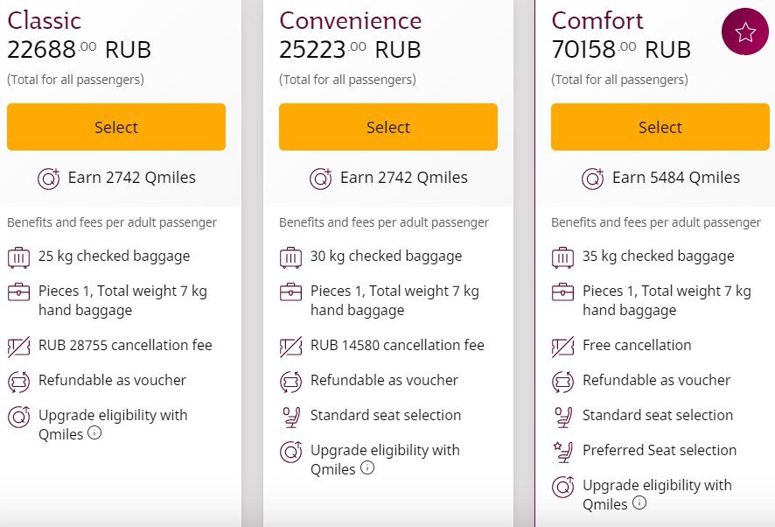Select the Classic fare
775x527 pixels.
(x=116, y=127)
